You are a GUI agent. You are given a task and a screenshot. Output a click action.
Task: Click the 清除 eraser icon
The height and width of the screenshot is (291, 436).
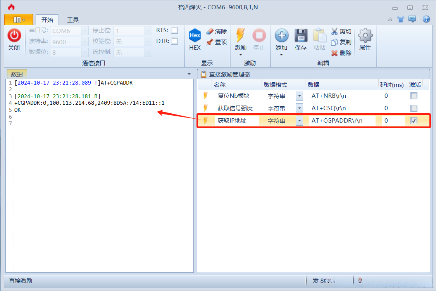pos(210,31)
